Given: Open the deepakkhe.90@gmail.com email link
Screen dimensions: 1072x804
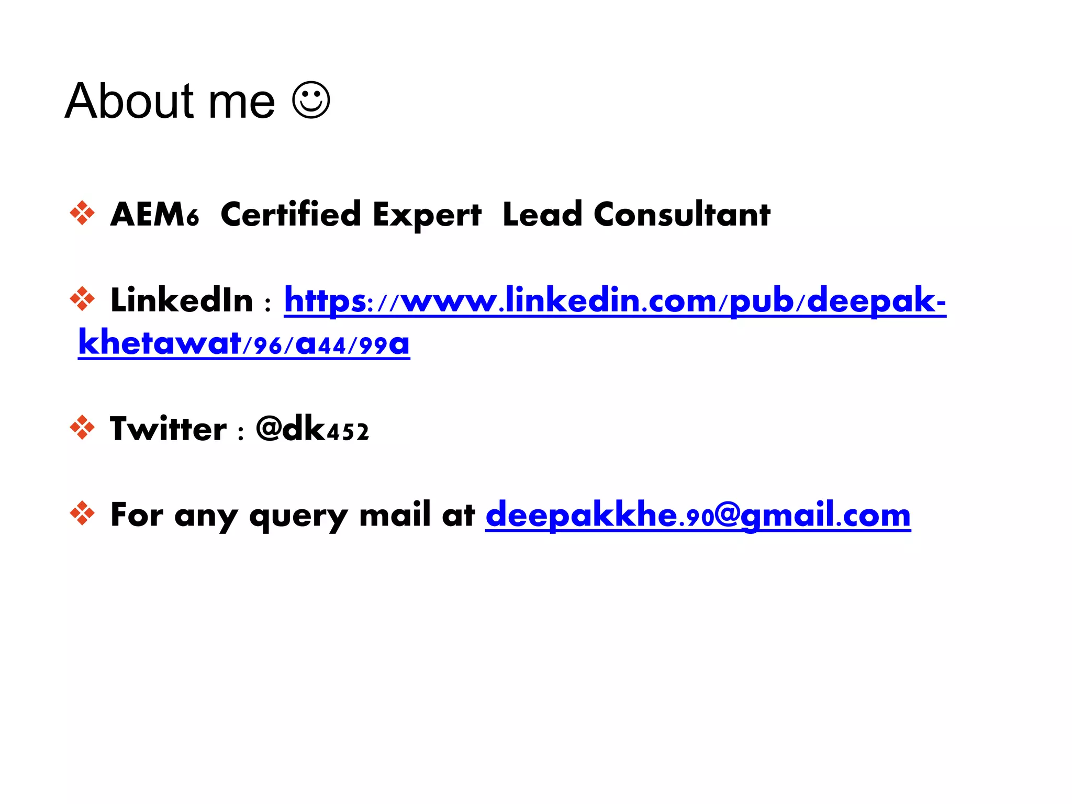Looking at the screenshot, I should [698, 515].
